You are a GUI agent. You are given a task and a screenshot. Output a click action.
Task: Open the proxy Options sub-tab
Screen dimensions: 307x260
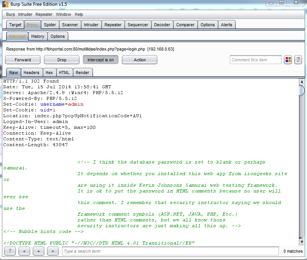click(57, 36)
